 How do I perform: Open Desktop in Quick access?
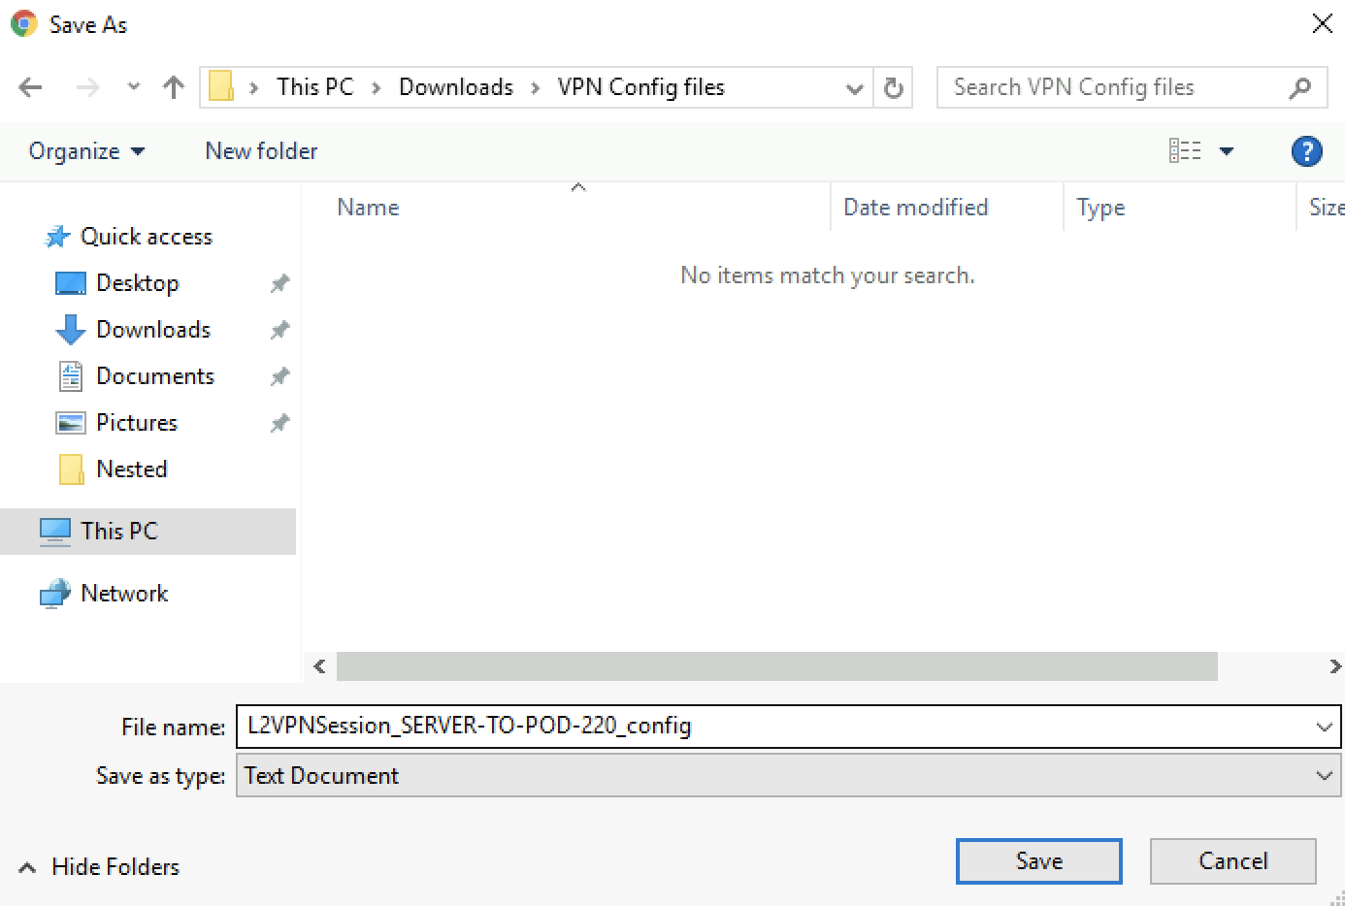click(137, 283)
